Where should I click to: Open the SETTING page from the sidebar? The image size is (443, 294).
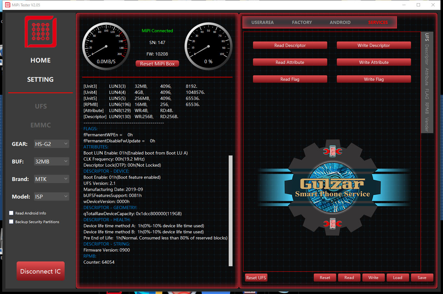point(40,79)
